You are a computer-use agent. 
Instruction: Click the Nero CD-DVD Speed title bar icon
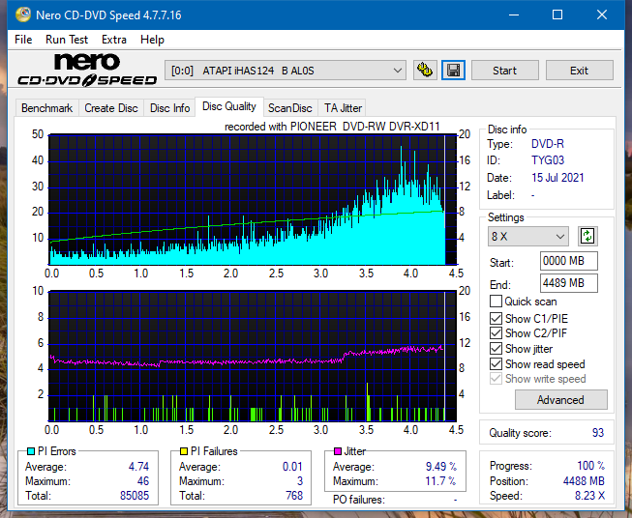click(23, 14)
